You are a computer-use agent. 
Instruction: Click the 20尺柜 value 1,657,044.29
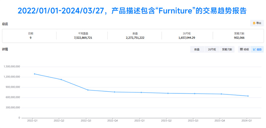tap(187, 38)
